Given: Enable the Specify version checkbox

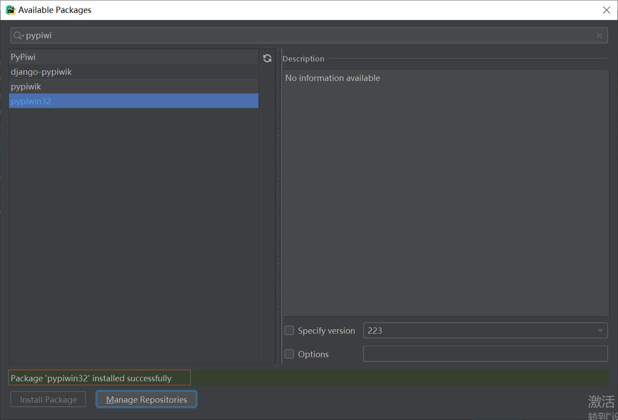Looking at the screenshot, I should [x=289, y=331].
